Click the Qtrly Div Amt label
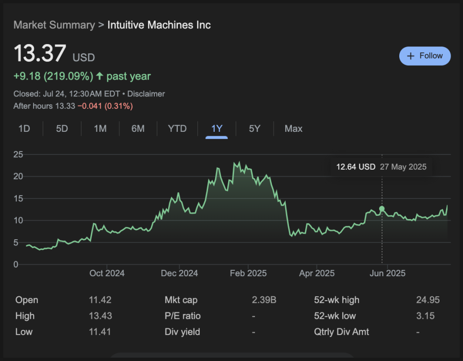This screenshot has width=463, height=361. [341, 332]
